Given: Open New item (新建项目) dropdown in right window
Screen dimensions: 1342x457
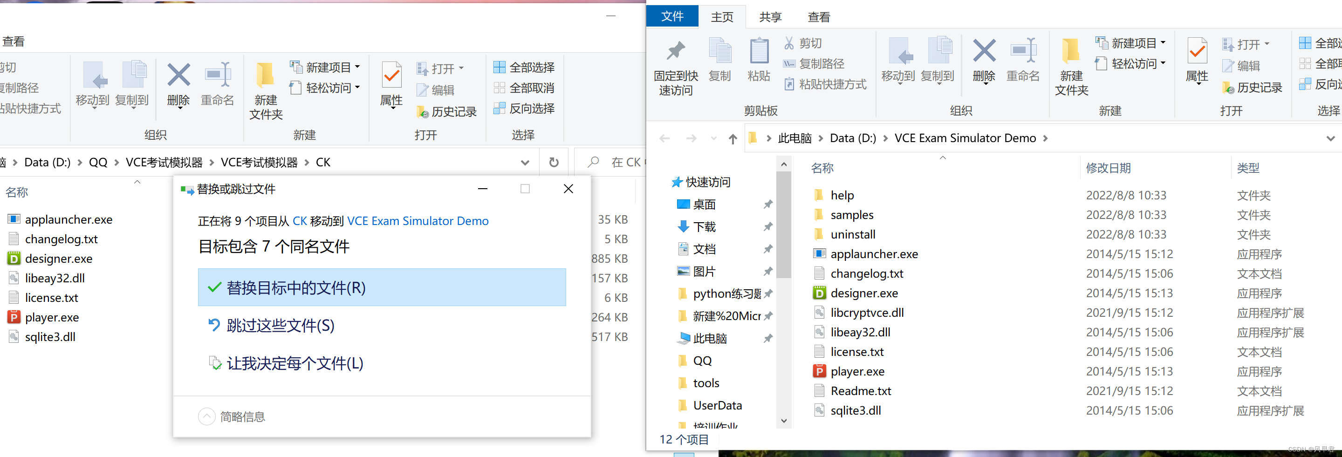Looking at the screenshot, I should 1131,43.
